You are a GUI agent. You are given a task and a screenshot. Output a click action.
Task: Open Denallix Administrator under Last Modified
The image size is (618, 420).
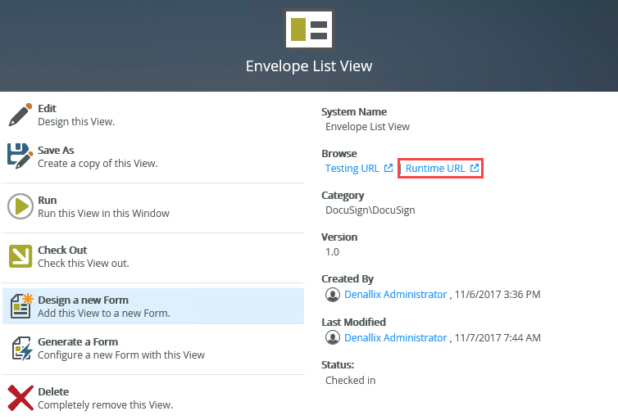pos(395,337)
